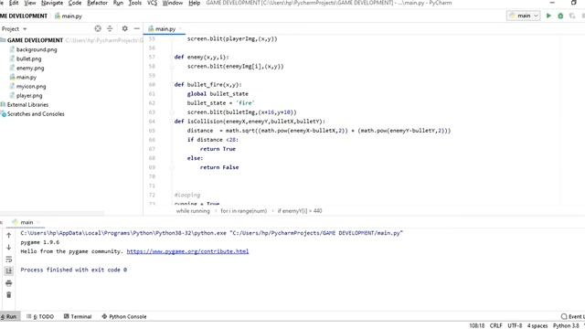
Task: Toggle soft-wrap in Run console
Action: (x=8, y=260)
